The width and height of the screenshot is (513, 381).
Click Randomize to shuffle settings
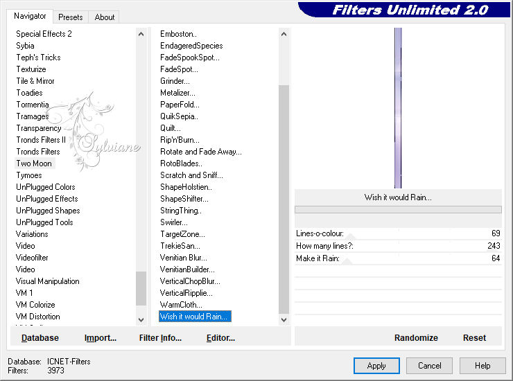[x=416, y=338]
